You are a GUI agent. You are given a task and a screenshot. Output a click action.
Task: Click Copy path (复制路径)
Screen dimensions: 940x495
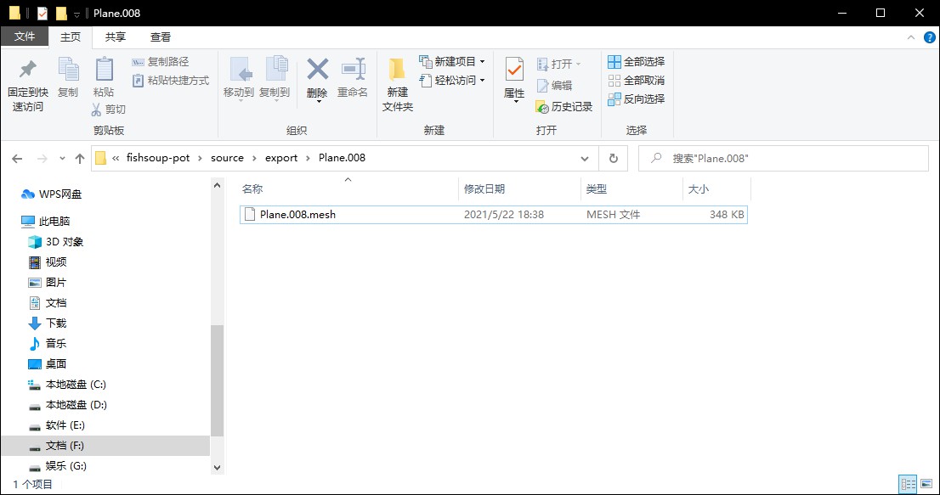[160, 62]
